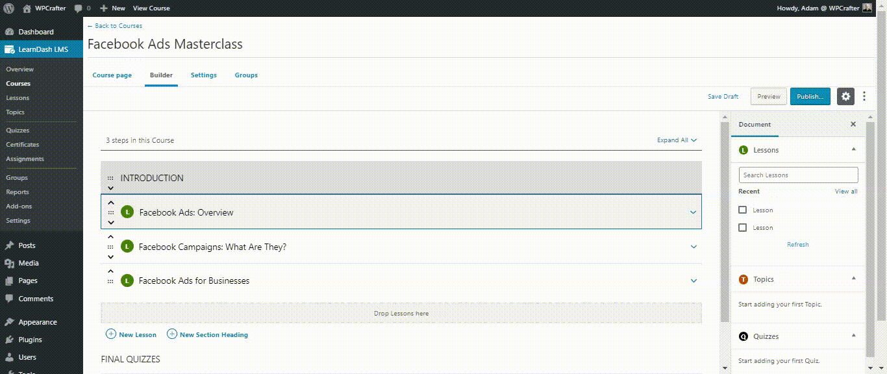Click the course builder vertical scrollbar

pyautogui.click(x=725, y=221)
